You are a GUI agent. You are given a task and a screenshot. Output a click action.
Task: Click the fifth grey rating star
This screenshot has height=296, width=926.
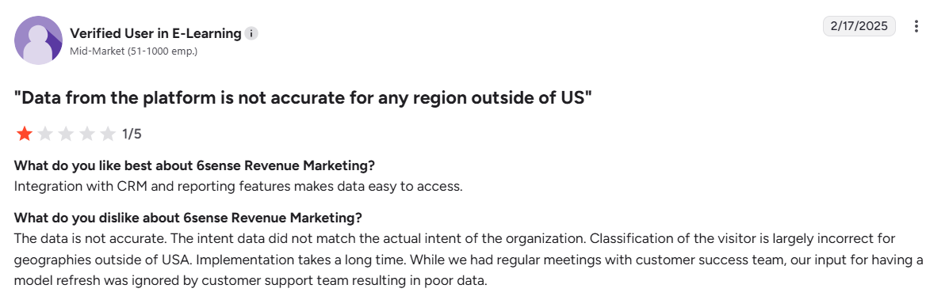[x=107, y=134]
